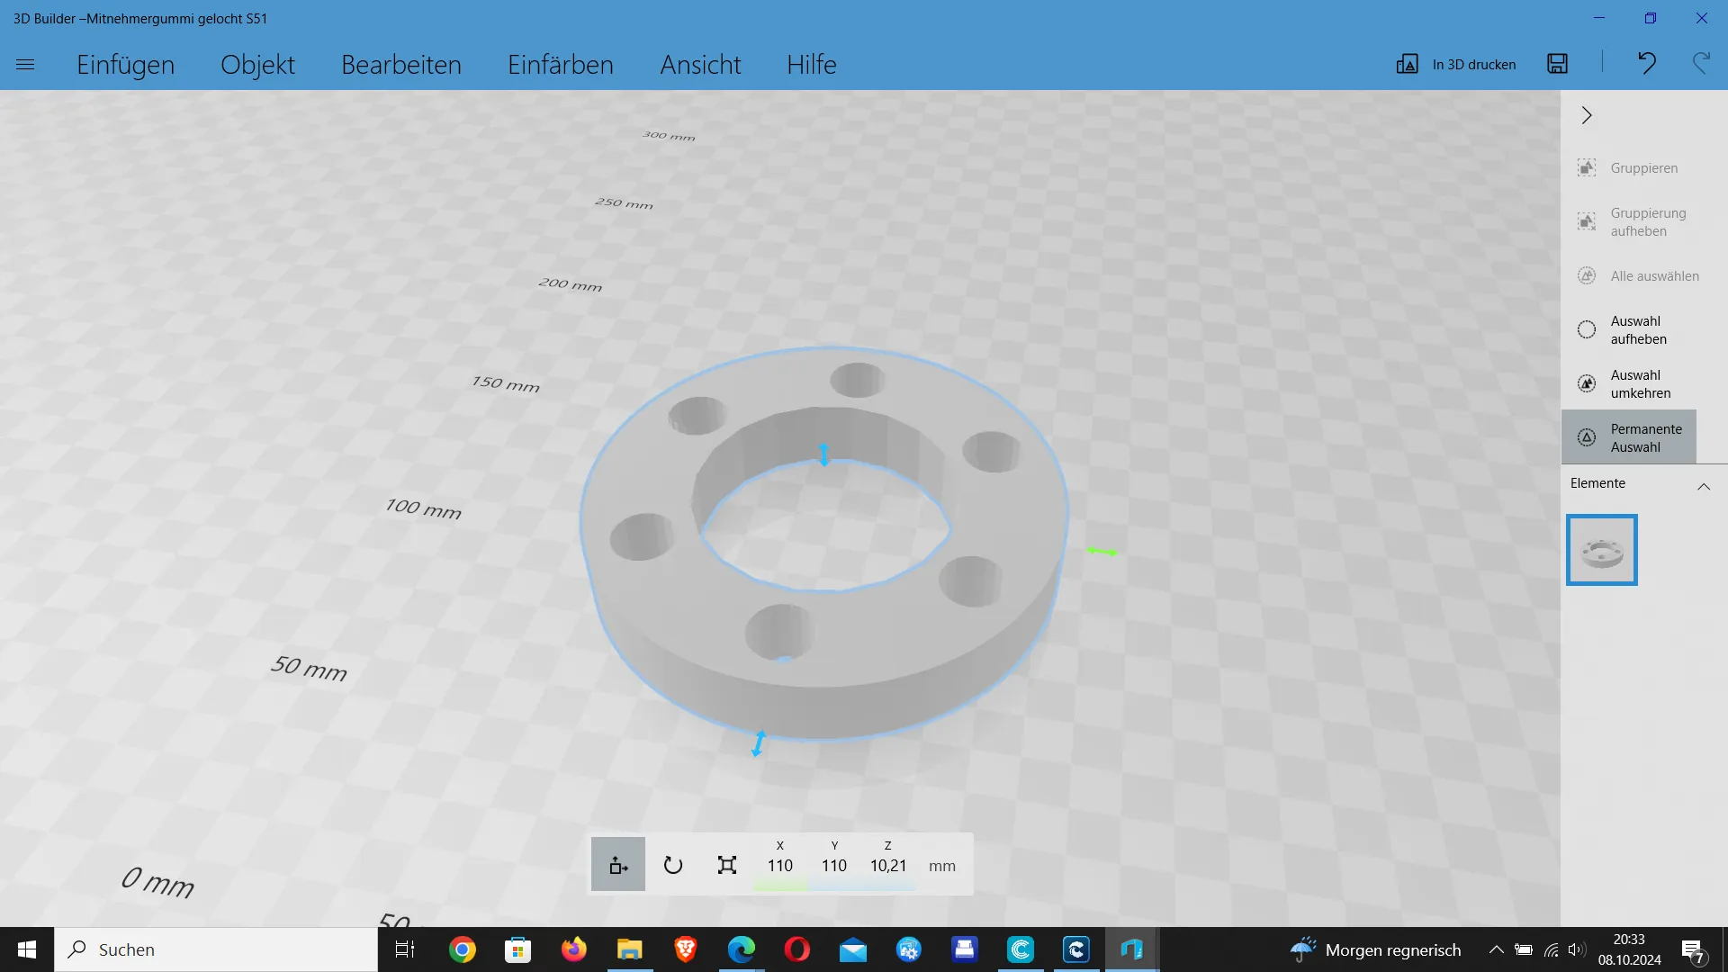Activate the Scale tool icon
The width and height of the screenshot is (1728, 972).
click(x=727, y=865)
